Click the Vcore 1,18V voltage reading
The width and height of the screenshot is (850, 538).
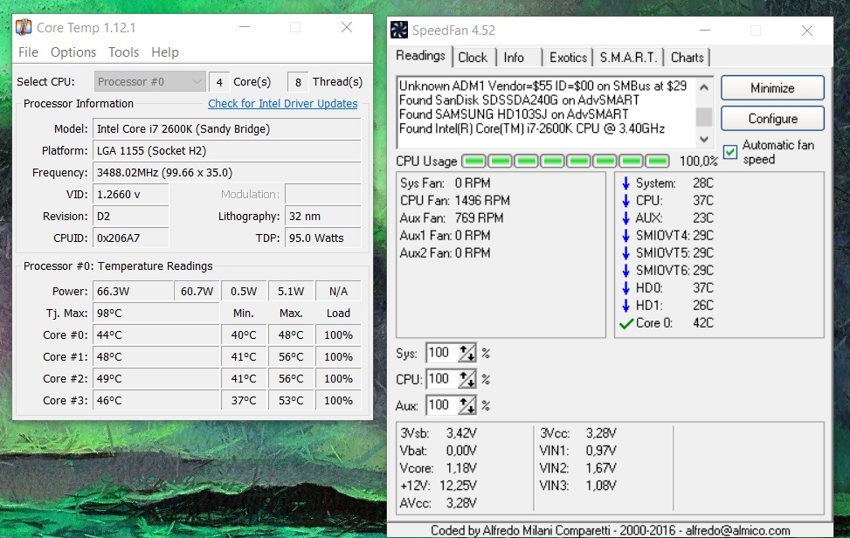(438, 468)
